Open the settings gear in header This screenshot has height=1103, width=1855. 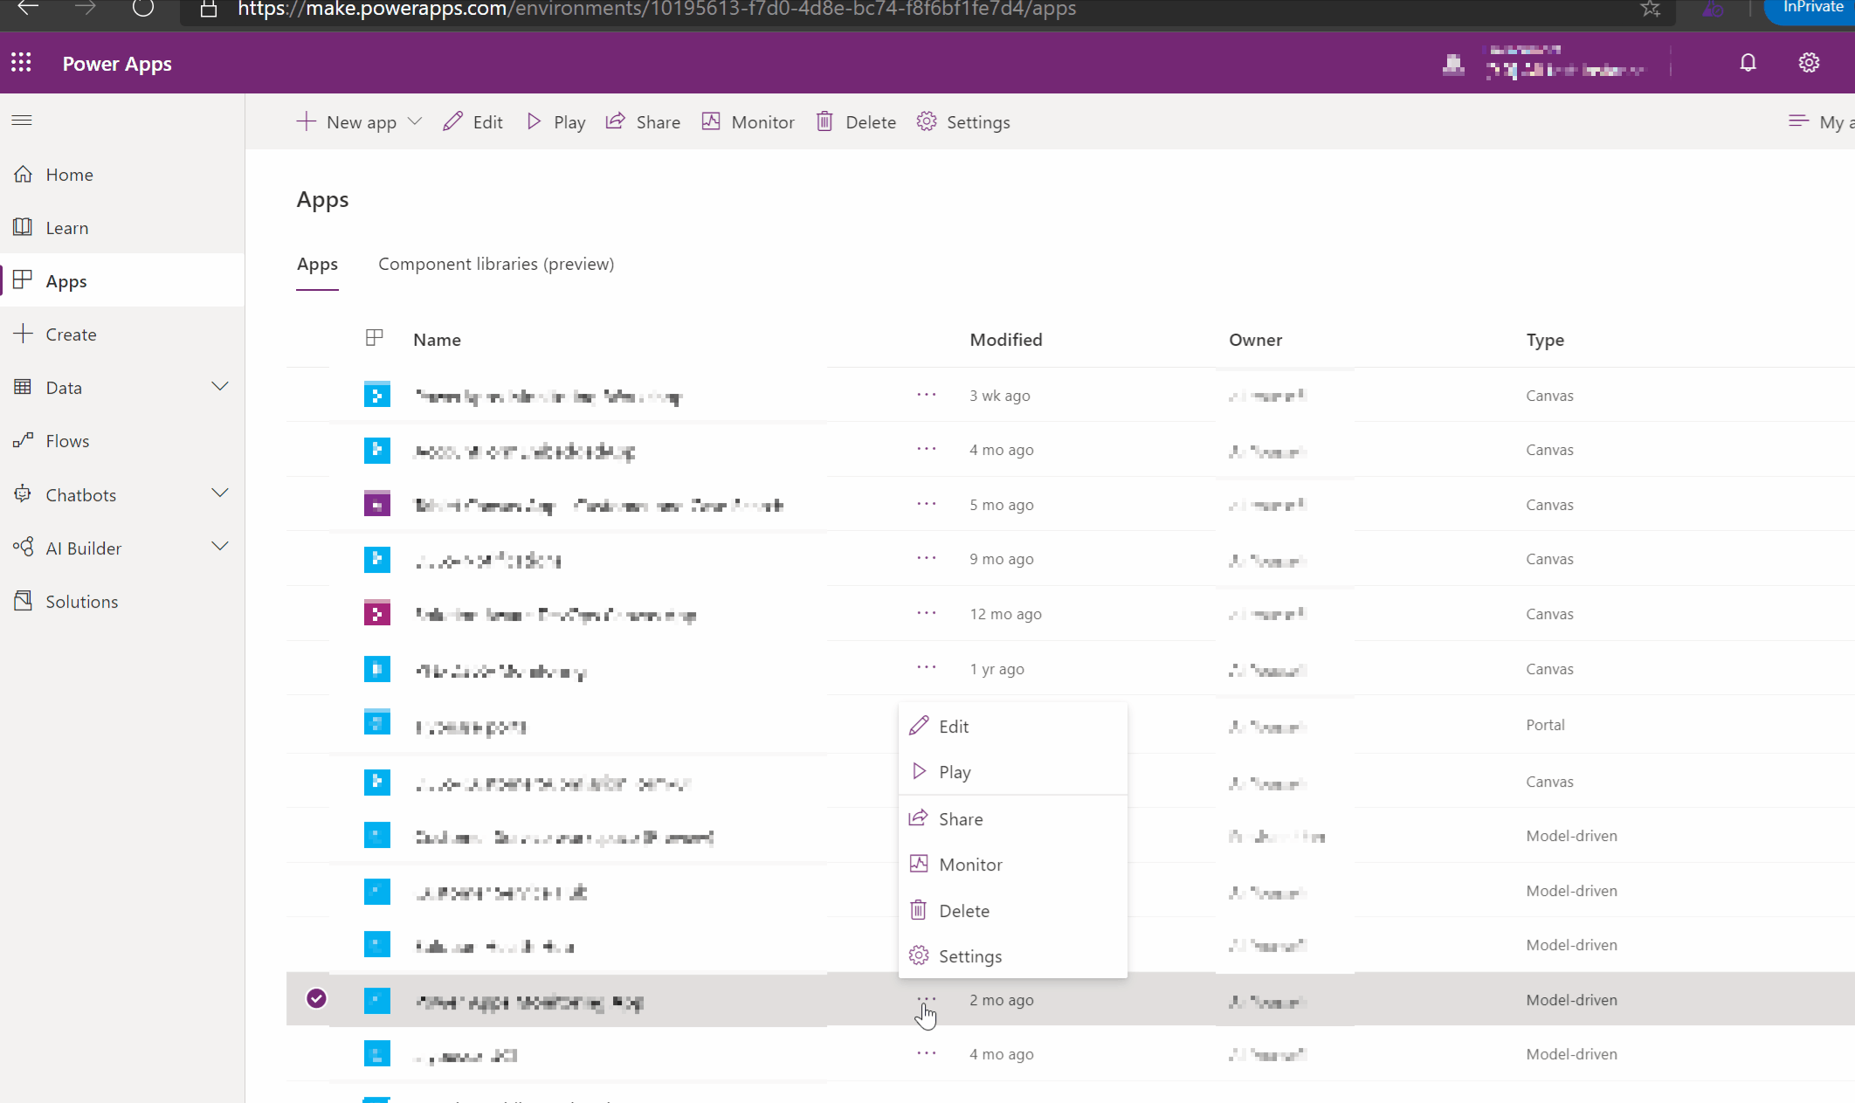pyautogui.click(x=1809, y=63)
